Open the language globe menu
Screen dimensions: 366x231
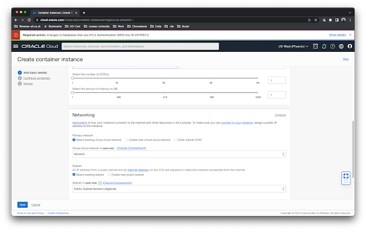[x=341, y=46]
